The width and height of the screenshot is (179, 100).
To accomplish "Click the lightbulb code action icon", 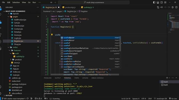I will (52, 35).
